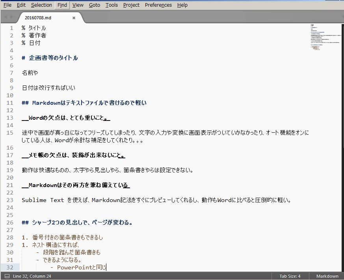Click the heading '# 企画書等のタイトル'

tap(50, 58)
